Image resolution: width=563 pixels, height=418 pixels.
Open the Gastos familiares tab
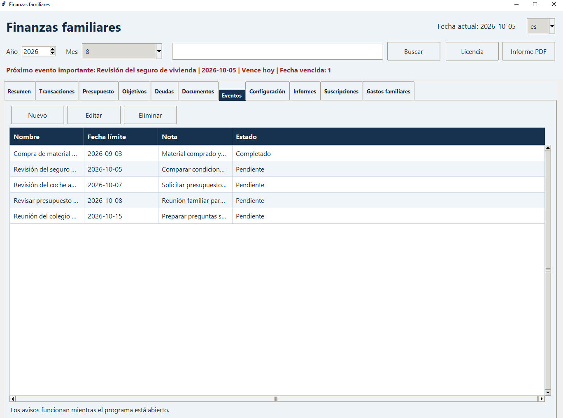coord(389,91)
